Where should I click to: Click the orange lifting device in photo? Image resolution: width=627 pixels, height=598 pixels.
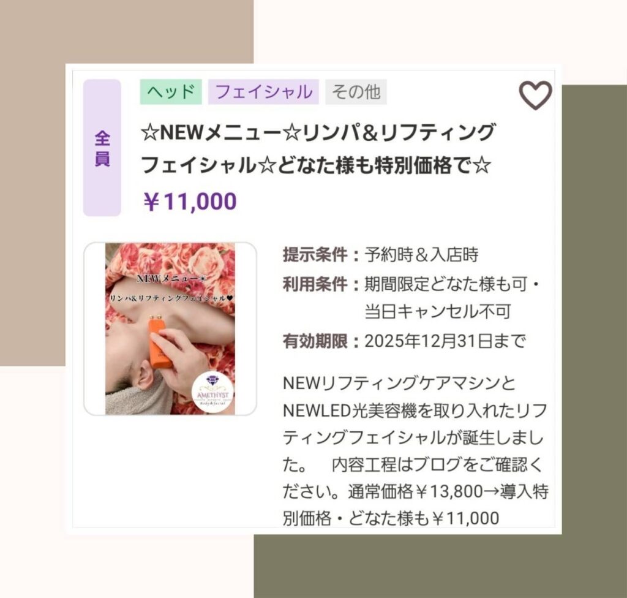click(x=160, y=343)
